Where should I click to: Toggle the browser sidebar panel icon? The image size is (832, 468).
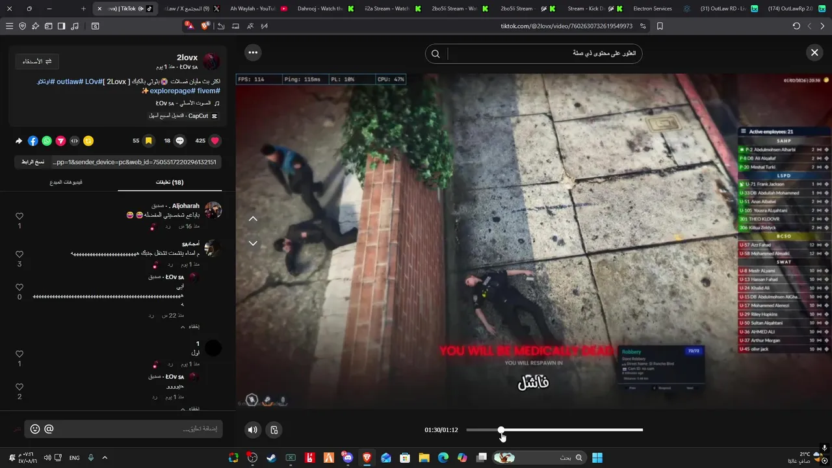click(61, 26)
